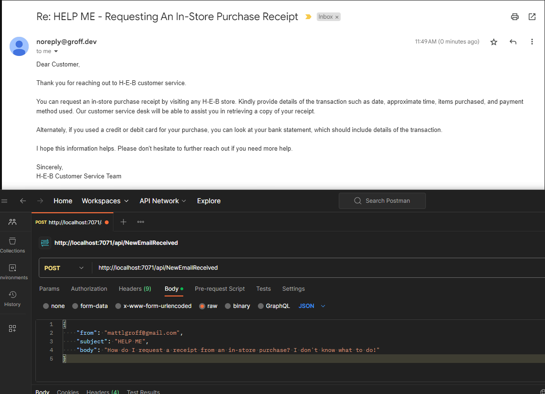Click the request title NewEmailReceived
The width and height of the screenshot is (545, 394).
(116, 243)
